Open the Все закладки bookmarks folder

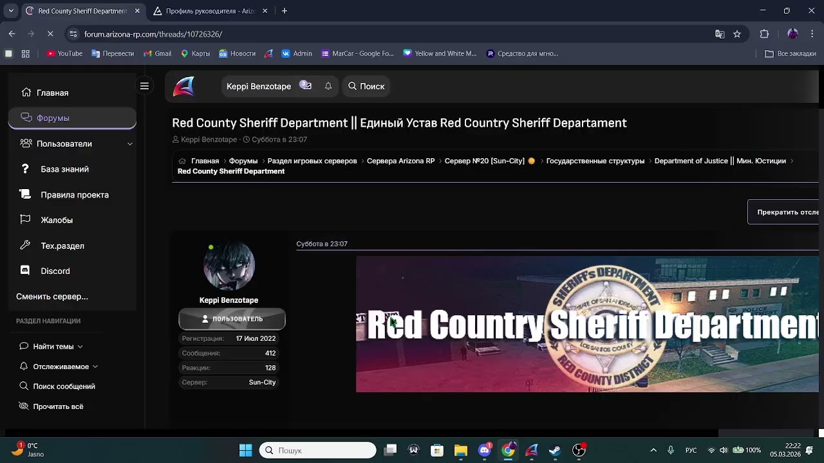pos(791,53)
